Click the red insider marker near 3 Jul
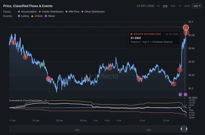205x135 pixels. [x=109, y=68]
